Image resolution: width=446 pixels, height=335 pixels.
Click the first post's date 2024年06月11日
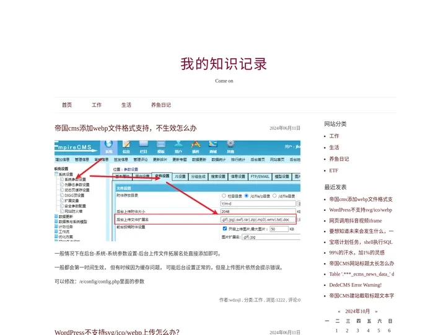285,128
